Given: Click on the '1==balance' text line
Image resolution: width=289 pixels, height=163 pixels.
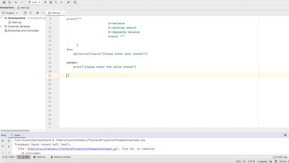Looking at the screenshot, I should click(x=117, y=23).
